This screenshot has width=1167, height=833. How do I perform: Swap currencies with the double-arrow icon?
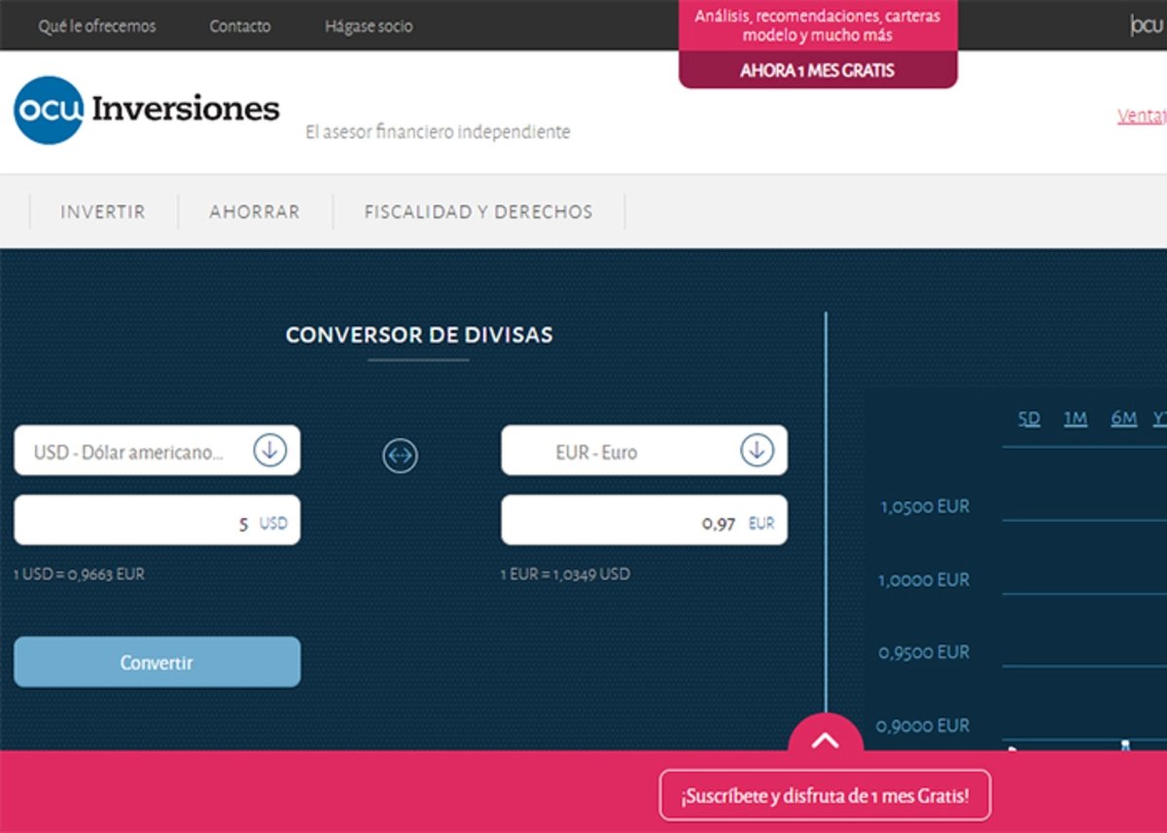tap(400, 455)
